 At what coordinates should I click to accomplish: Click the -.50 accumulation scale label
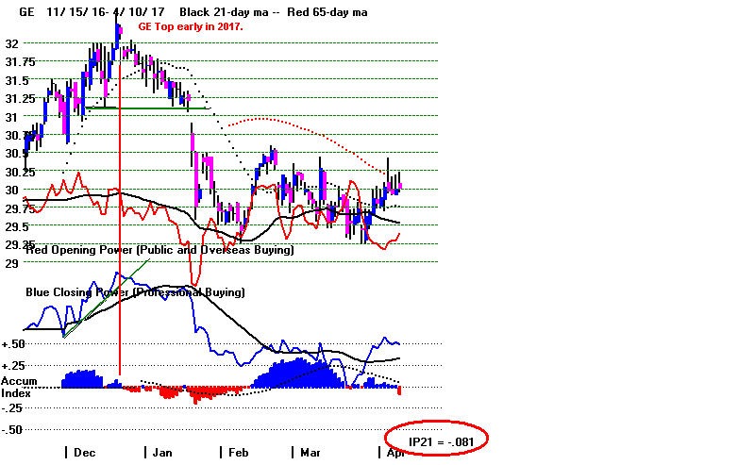(x=15, y=429)
